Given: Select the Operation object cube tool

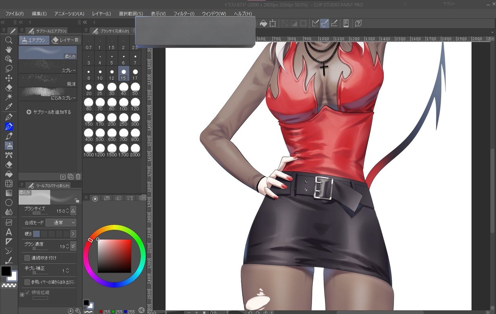Looking at the screenshot, I should (x=8, y=59).
